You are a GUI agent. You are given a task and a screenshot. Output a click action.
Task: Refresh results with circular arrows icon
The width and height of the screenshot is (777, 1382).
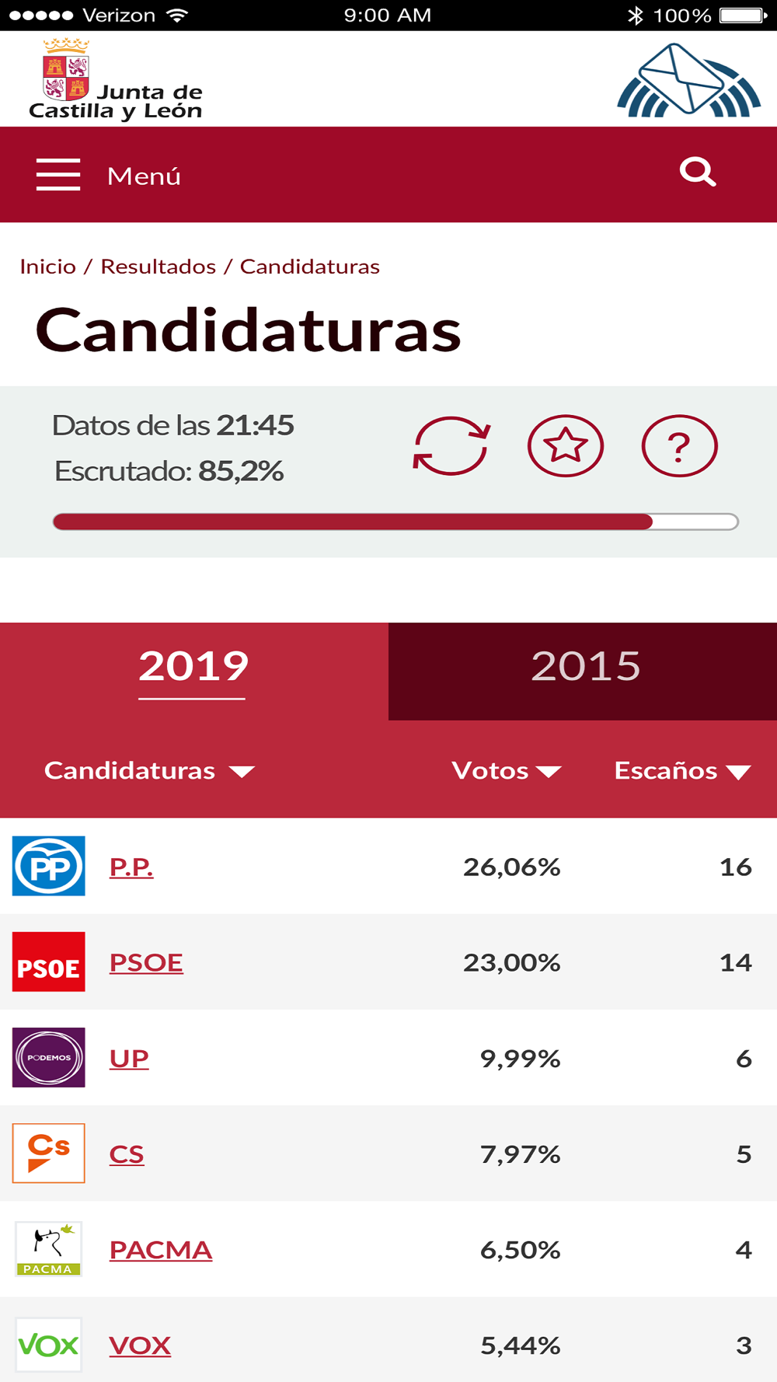tap(451, 446)
